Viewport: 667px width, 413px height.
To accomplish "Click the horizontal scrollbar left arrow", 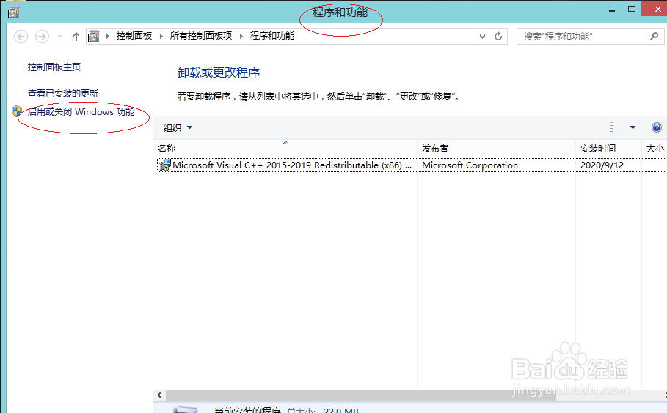I will pos(159,395).
